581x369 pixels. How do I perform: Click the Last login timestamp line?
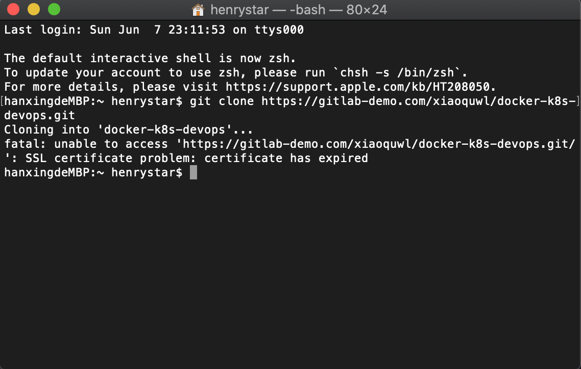click(x=153, y=30)
